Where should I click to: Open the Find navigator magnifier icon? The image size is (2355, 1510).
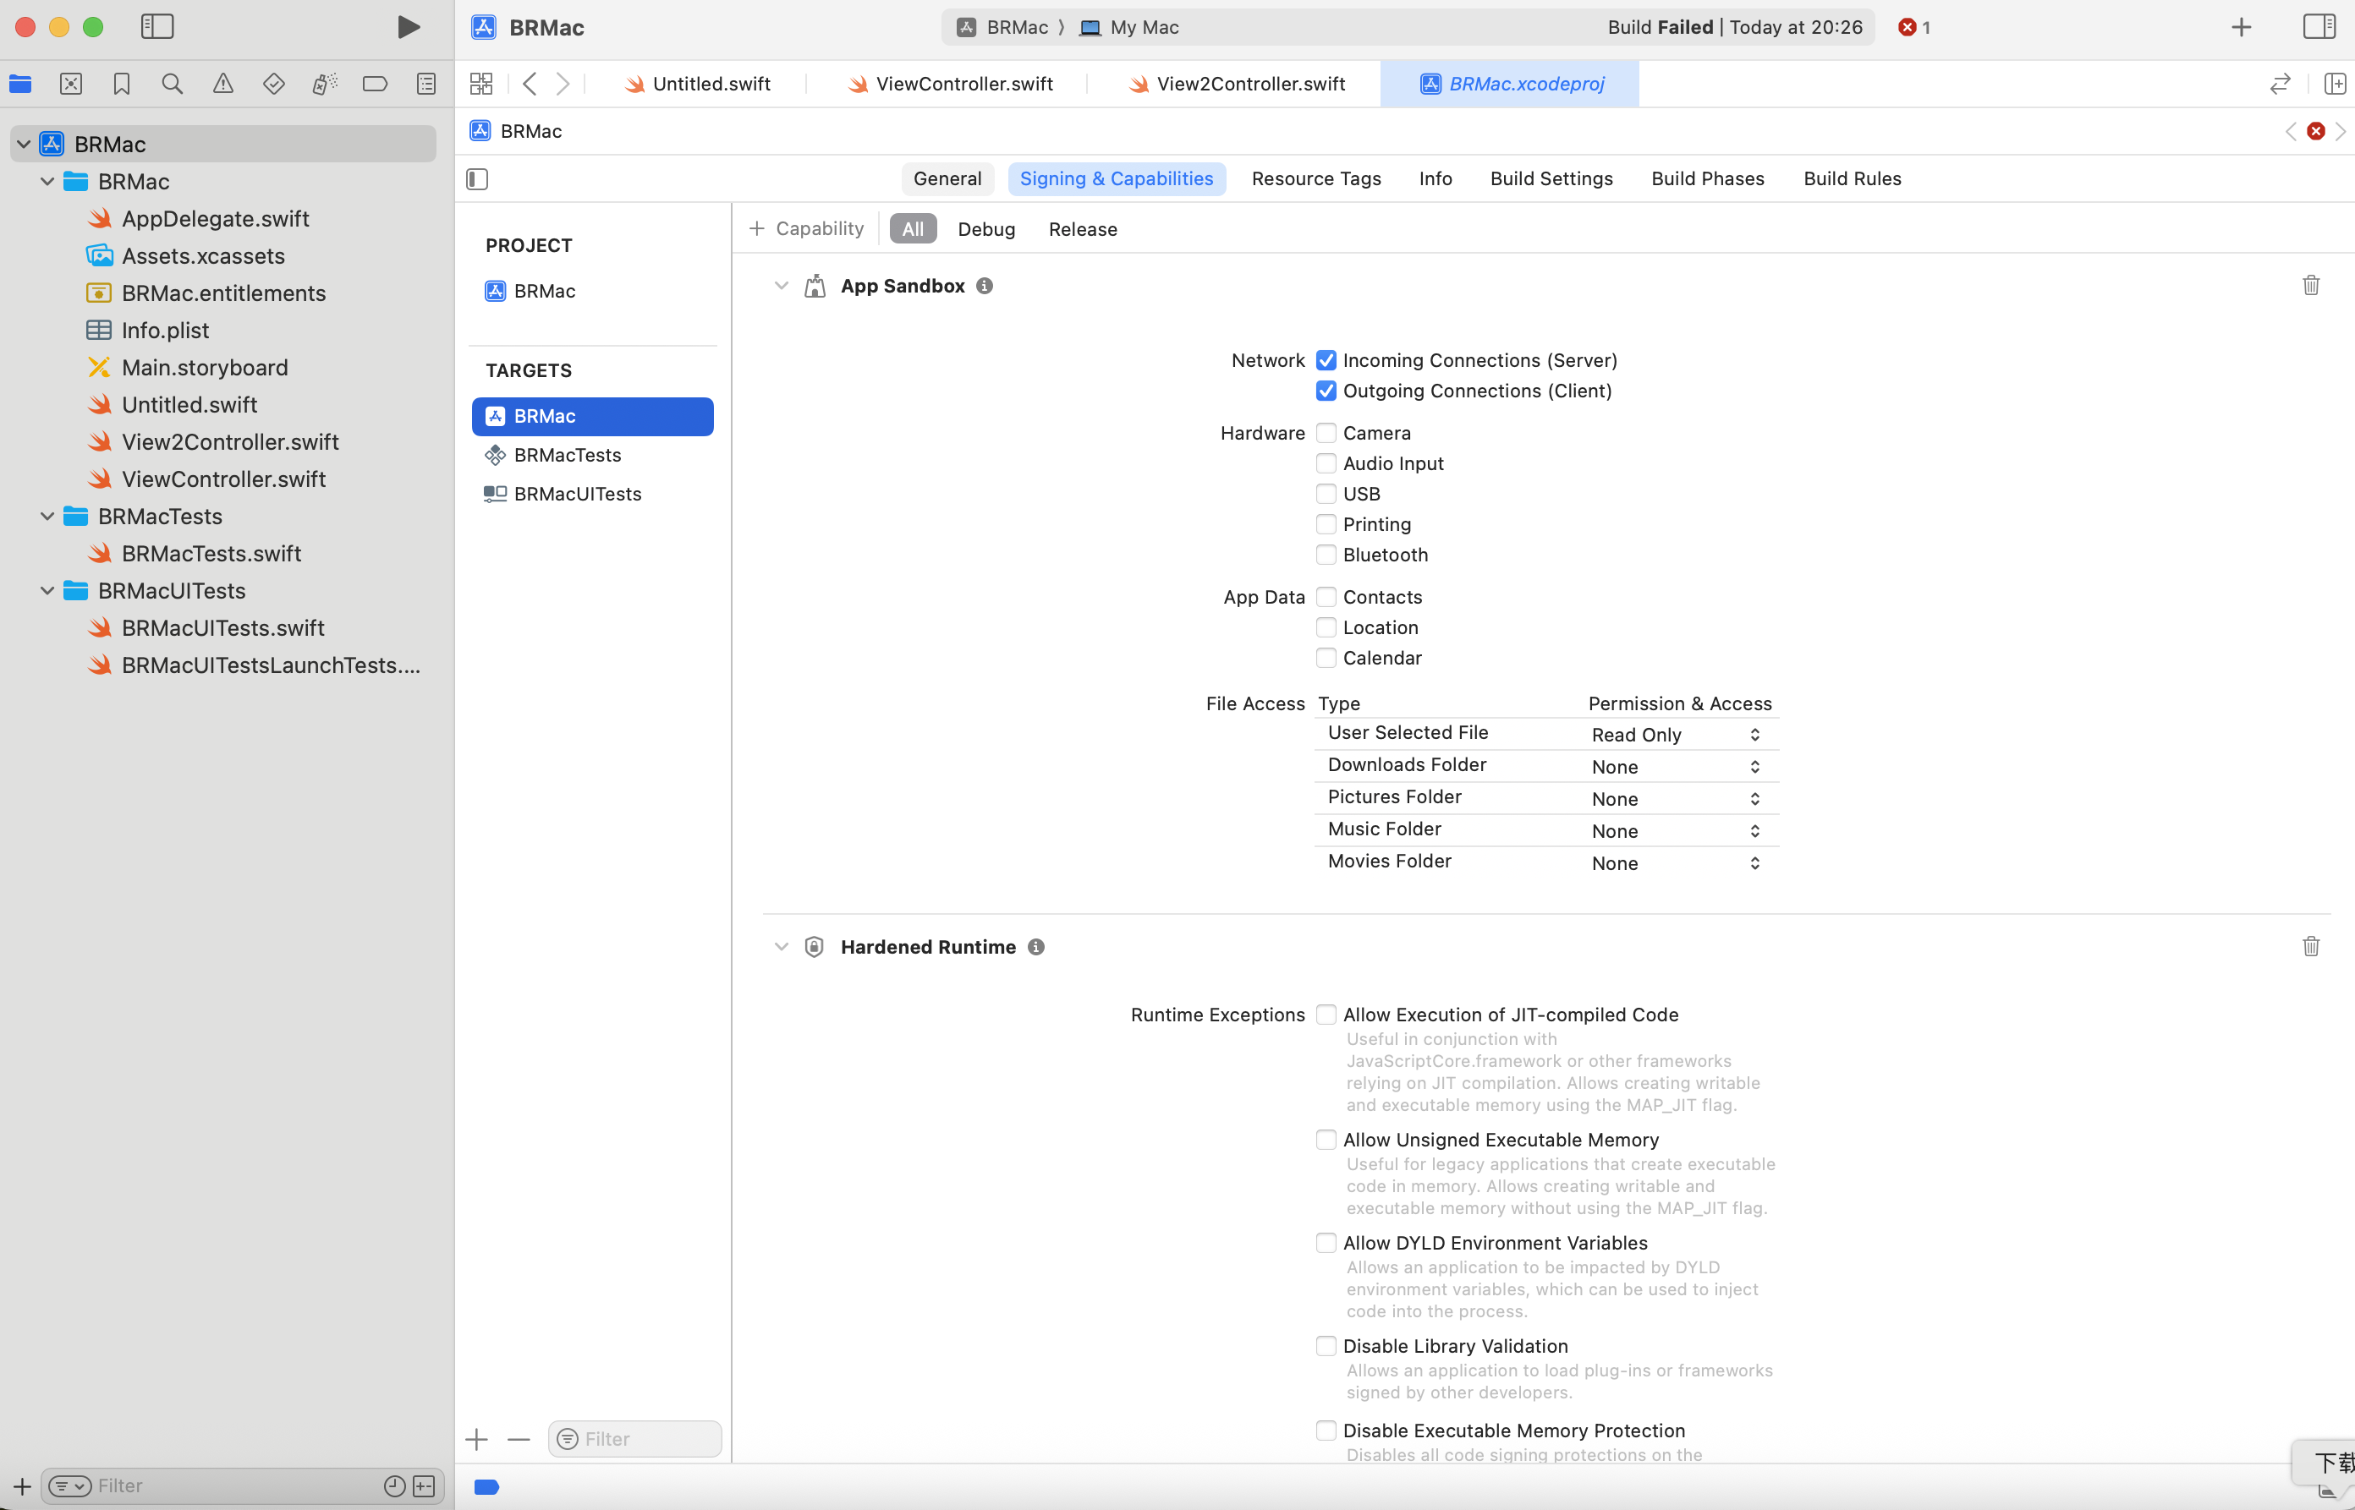(172, 85)
